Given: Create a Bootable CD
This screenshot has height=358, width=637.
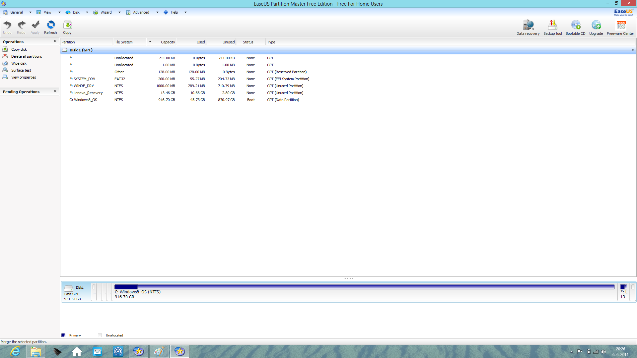Looking at the screenshot, I should tap(575, 27).
